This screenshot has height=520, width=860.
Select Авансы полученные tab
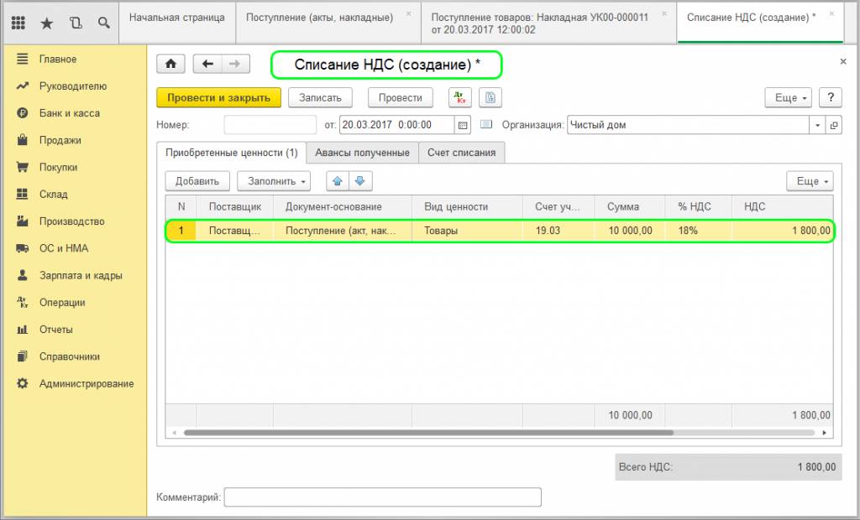pos(362,153)
